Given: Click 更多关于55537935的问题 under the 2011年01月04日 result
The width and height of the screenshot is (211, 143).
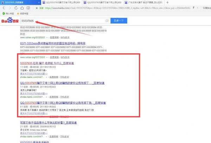Looking at the screenshot, I should [x=34, y=113].
